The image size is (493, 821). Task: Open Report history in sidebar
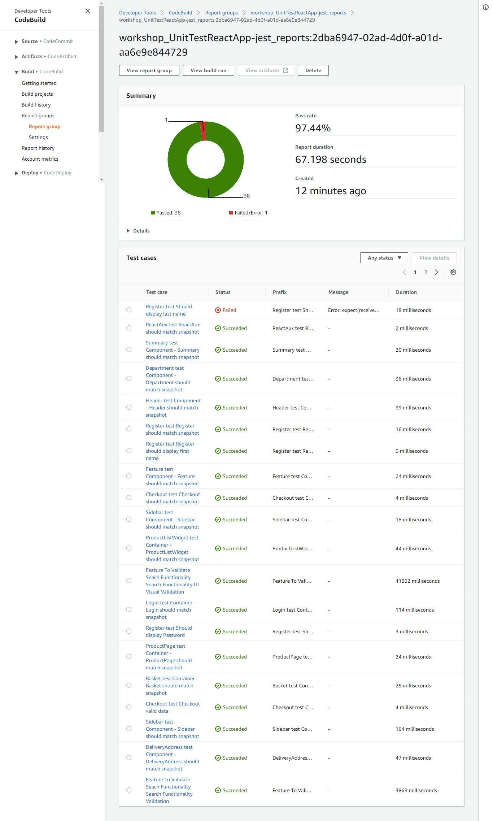(38, 148)
